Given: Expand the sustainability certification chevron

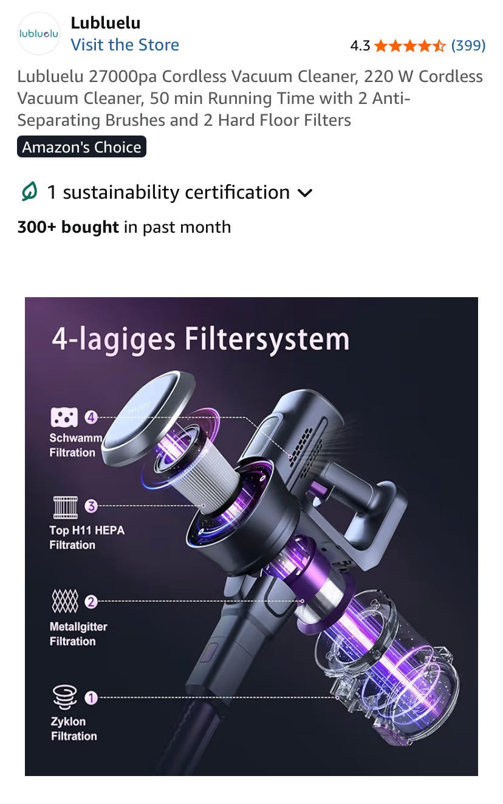Looking at the screenshot, I should (305, 193).
